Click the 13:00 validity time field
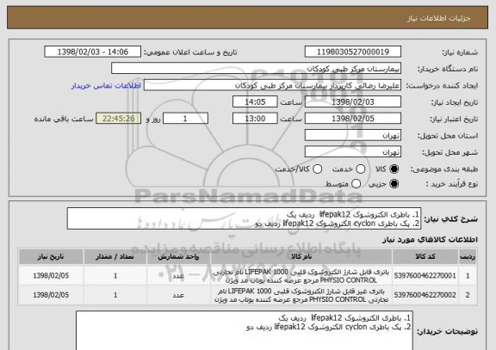Image resolution: width=496 pixels, height=350 pixels. click(255, 119)
